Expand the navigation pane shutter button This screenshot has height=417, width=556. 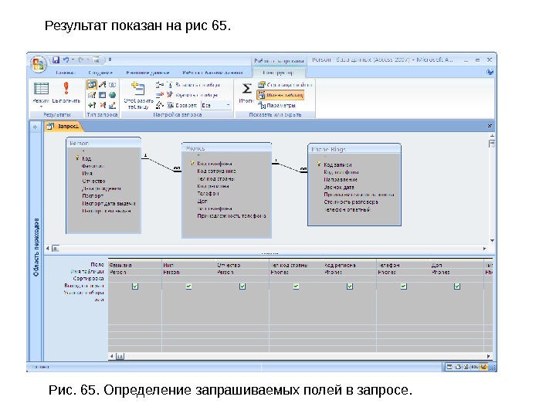(35, 127)
